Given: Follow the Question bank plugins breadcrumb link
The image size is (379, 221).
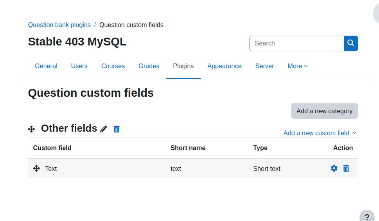Looking at the screenshot, I should click(x=59, y=25).
